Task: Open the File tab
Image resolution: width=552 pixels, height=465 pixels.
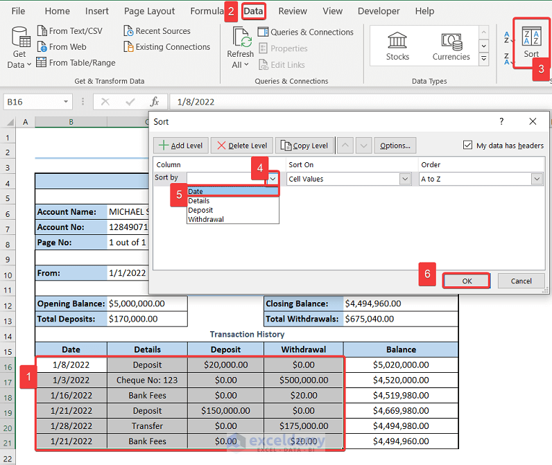Action: coord(18,11)
